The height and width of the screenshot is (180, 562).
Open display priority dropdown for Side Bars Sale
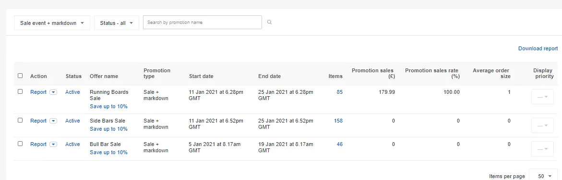pos(542,125)
